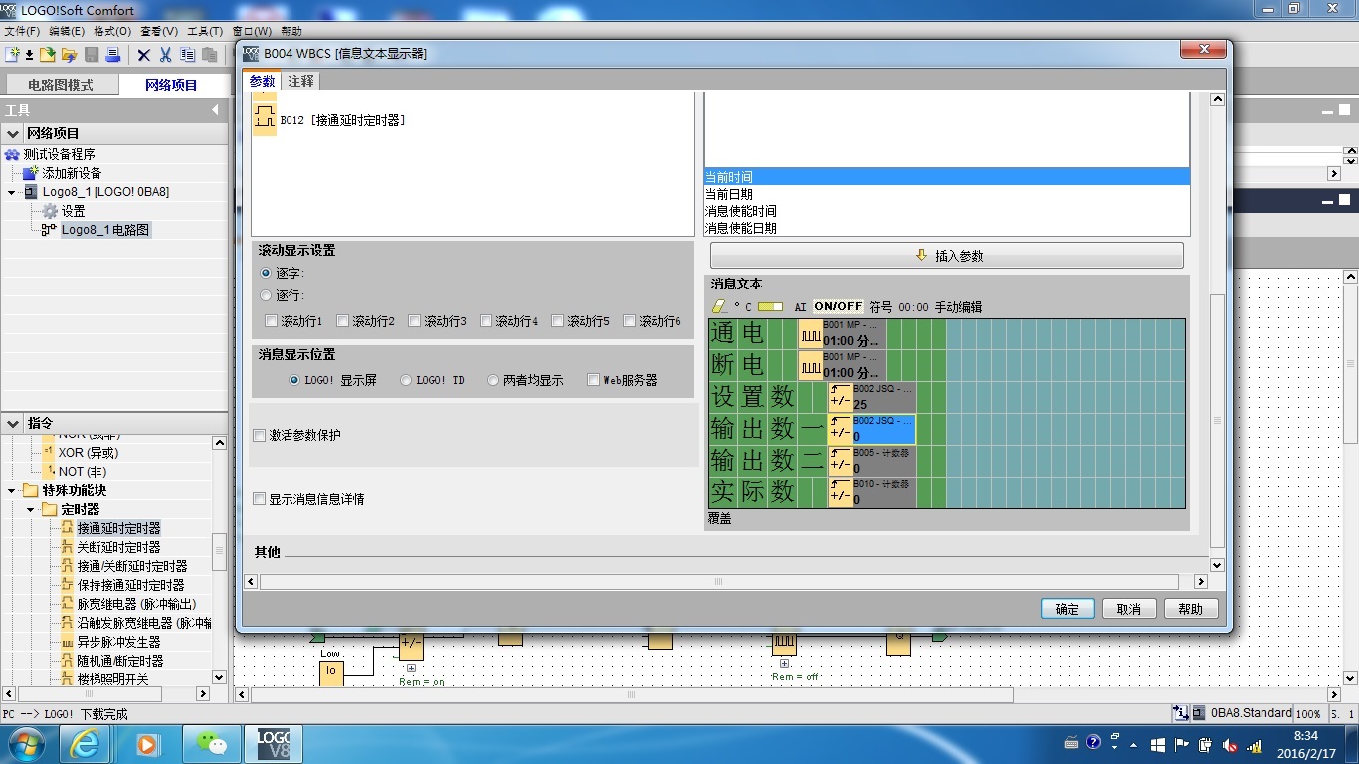Click the Copy toolbar icon

coord(188,55)
